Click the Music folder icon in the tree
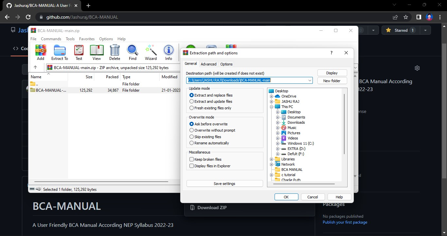447x236 pixels. tap(284, 128)
